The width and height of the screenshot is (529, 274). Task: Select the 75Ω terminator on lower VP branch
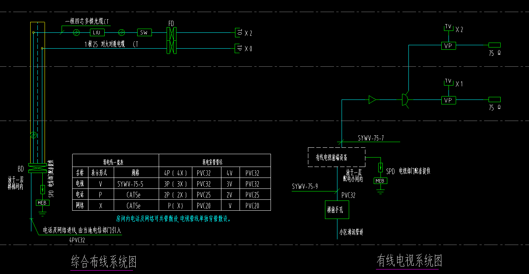(x=495, y=100)
